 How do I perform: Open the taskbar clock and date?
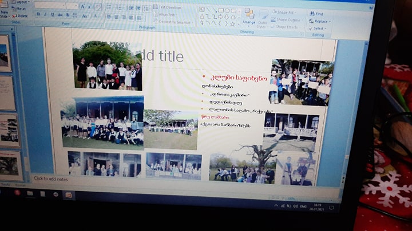click(x=317, y=207)
